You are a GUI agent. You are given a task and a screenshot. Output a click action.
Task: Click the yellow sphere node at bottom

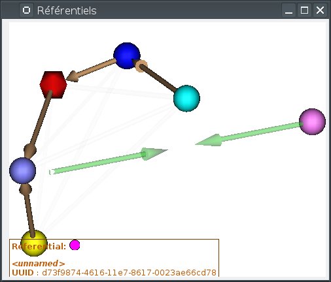pyautogui.click(x=34, y=243)
